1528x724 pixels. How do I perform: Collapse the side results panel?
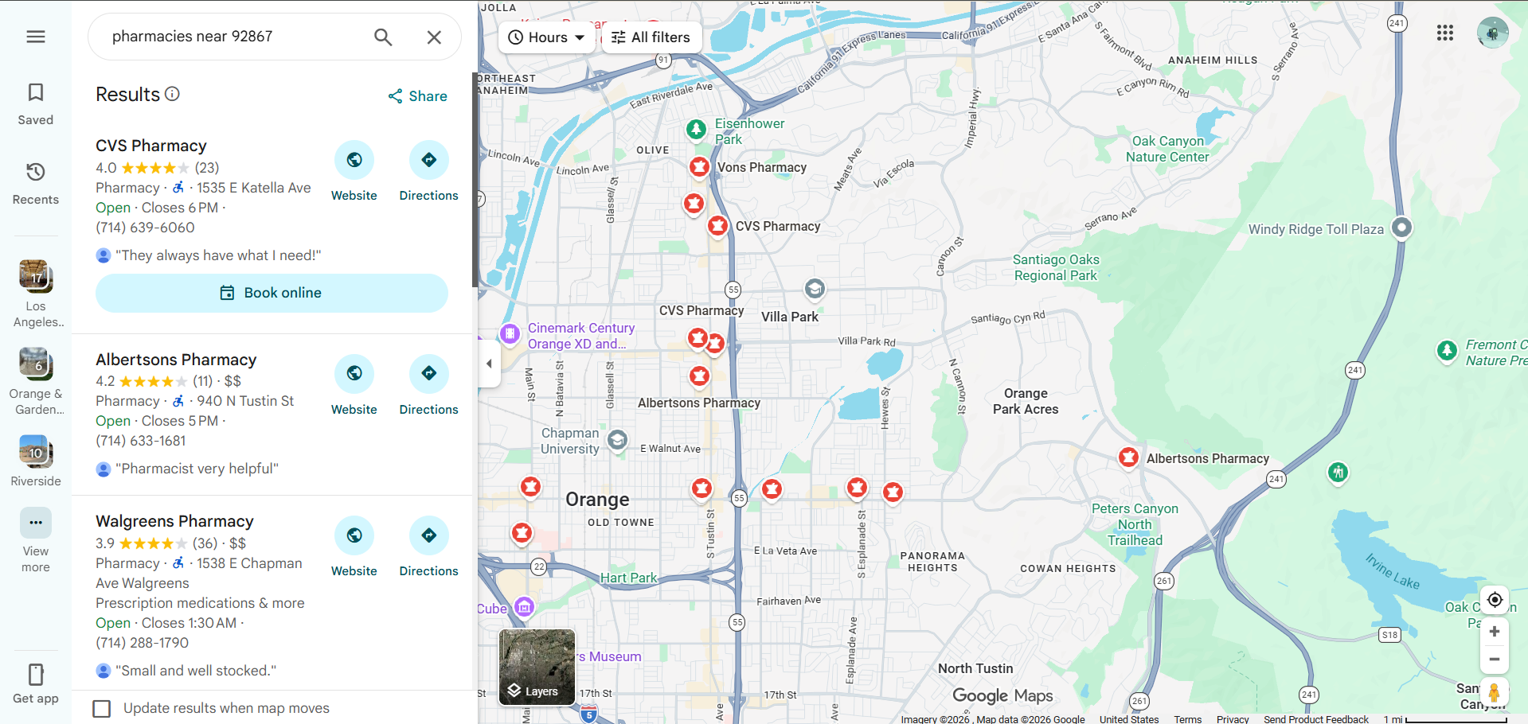[x=489, y=364]
